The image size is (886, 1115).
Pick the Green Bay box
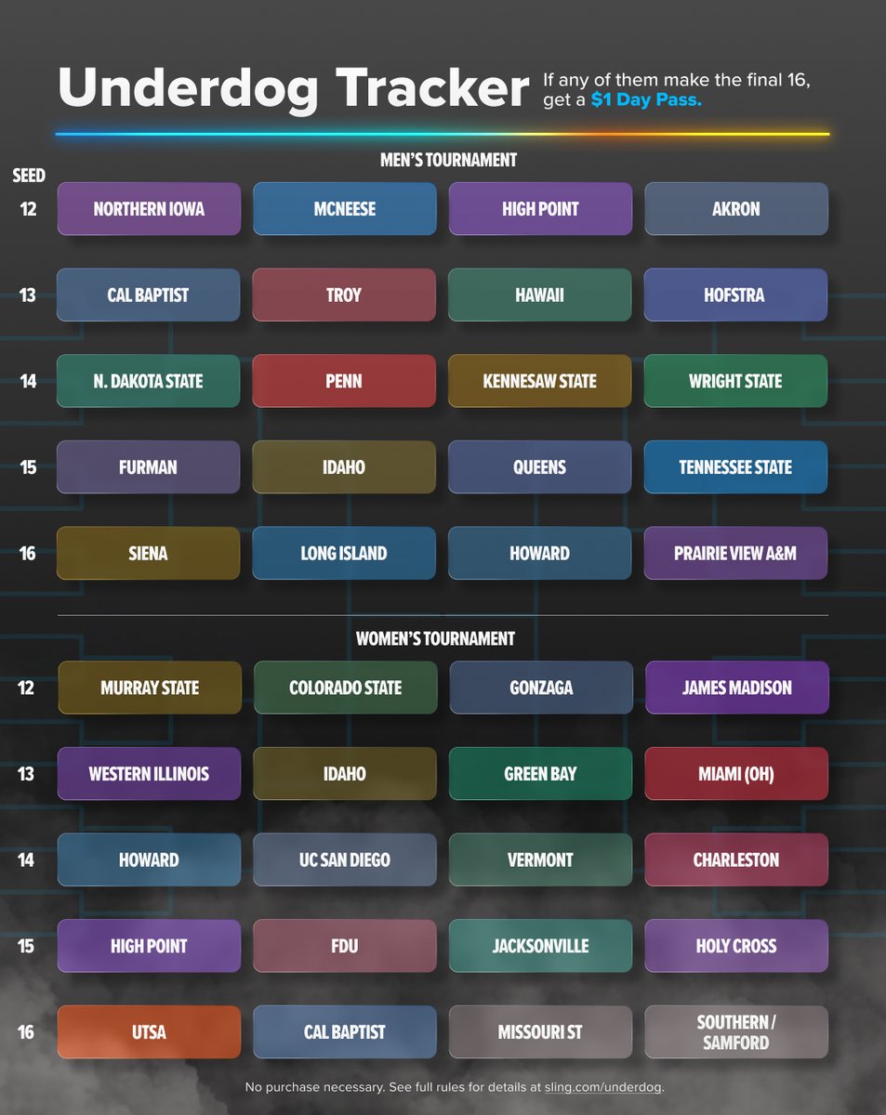coord(541,774)
